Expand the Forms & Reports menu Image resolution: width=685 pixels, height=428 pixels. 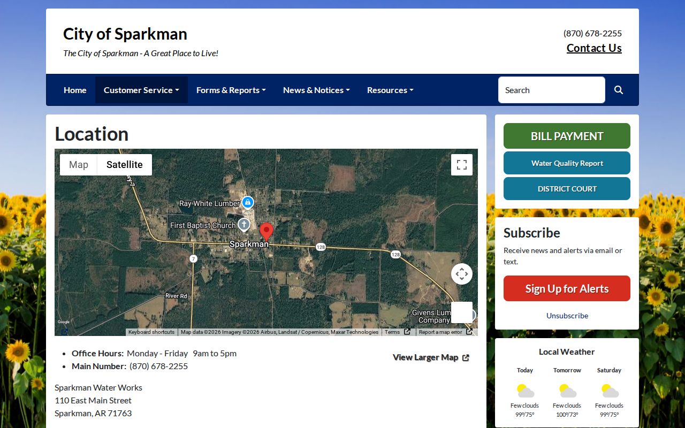(x=231, y=90)
